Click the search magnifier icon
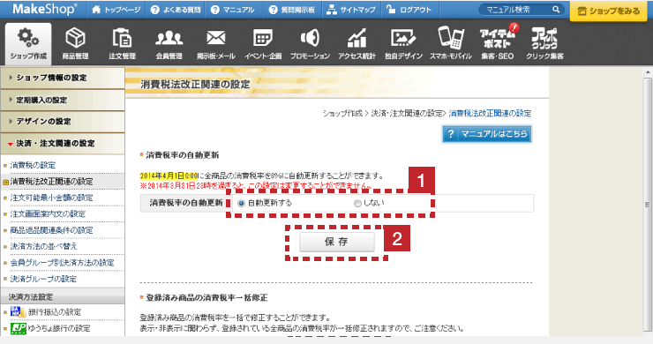This screenshot has width=653, height=344. pos(556,9)
